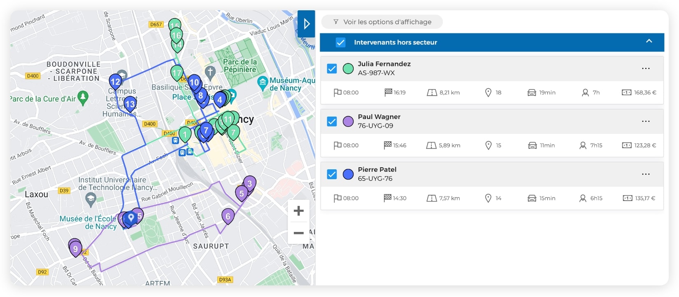This screenshot has width=679, height=297.
Task: Click Paul Wagner's finish flag icon at 15:46
Action: 388,145
